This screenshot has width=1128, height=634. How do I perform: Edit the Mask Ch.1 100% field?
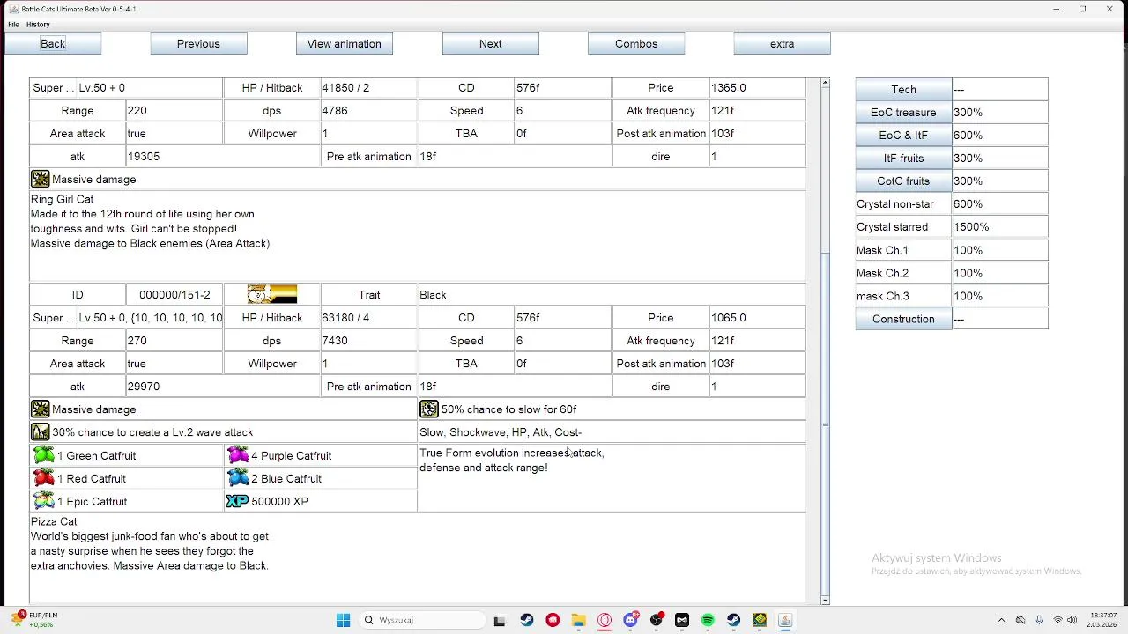(x=999, y=250)
